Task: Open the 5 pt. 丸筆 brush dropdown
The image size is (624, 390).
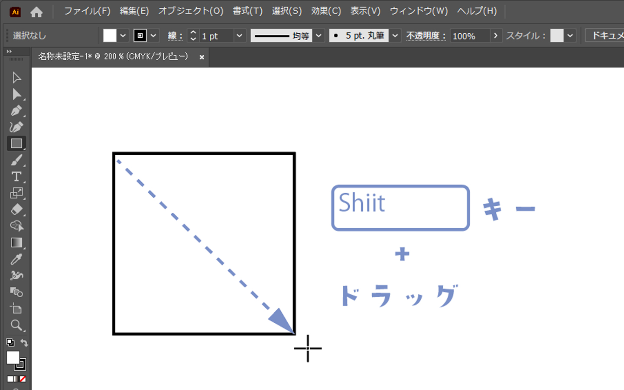Action: coord(395,36)
